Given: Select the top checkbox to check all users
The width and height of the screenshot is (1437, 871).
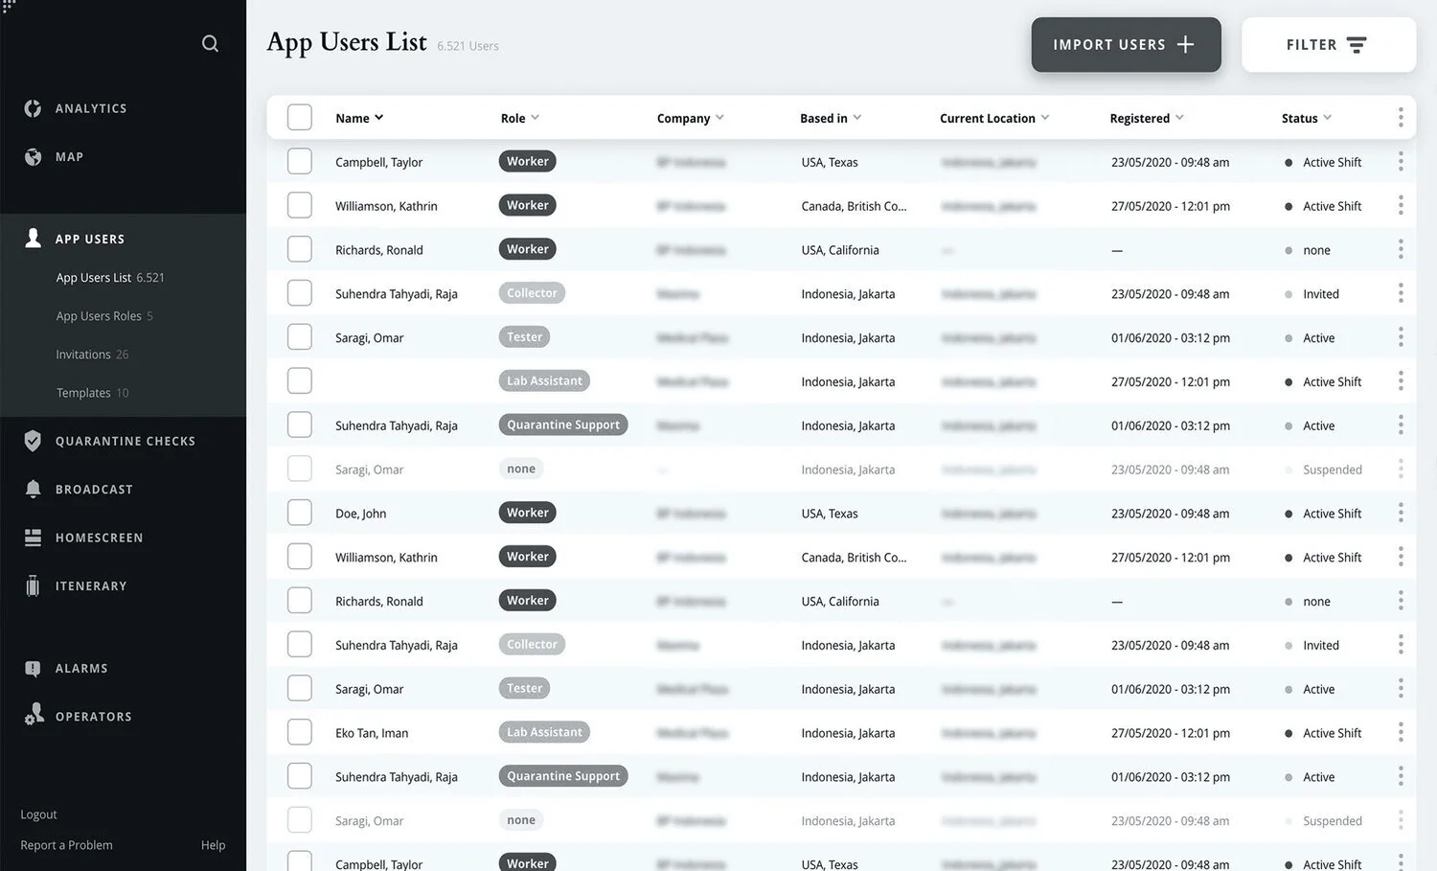Looking at the screenshot, I should pos(300,117).
